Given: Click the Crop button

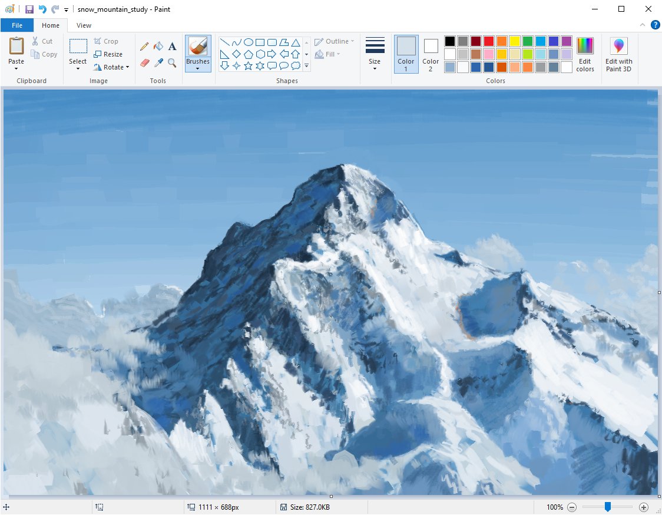Looking at the screenshot, I should (x=106, y=41).
